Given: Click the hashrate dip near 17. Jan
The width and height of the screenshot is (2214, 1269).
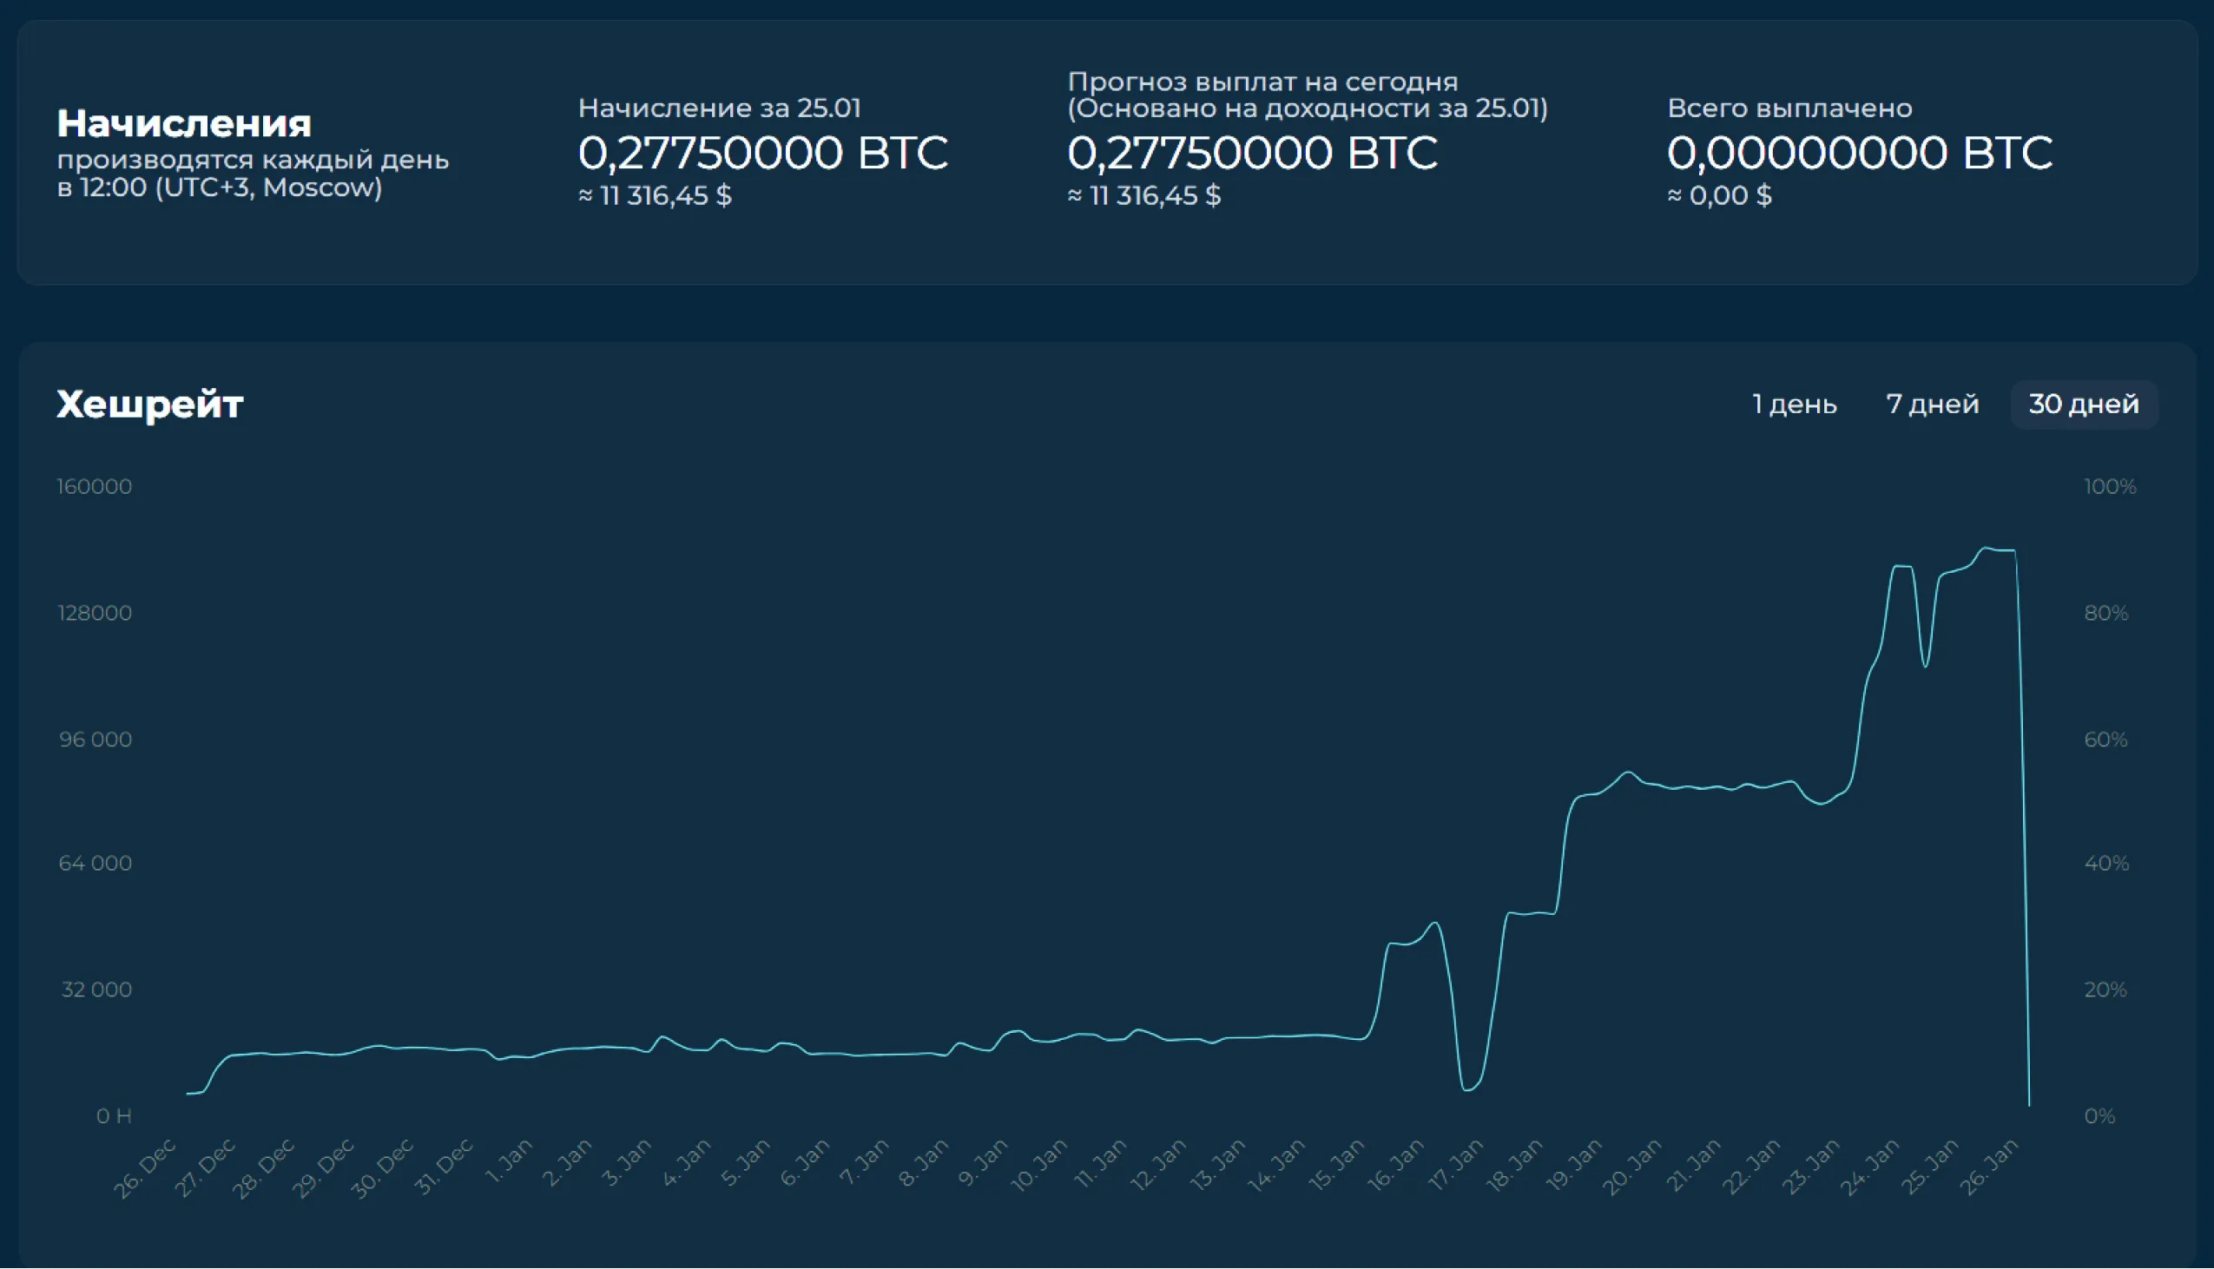Looking at the screenshot, I should point(1469,1089).
